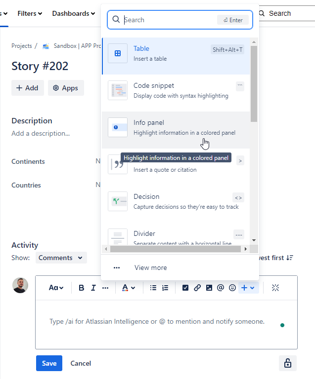Open Sandbox | APP project breadcrumb link

point(77,46)
